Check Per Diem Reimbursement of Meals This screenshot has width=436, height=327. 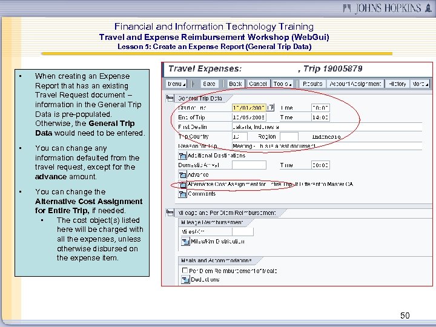tap(185, 270)
